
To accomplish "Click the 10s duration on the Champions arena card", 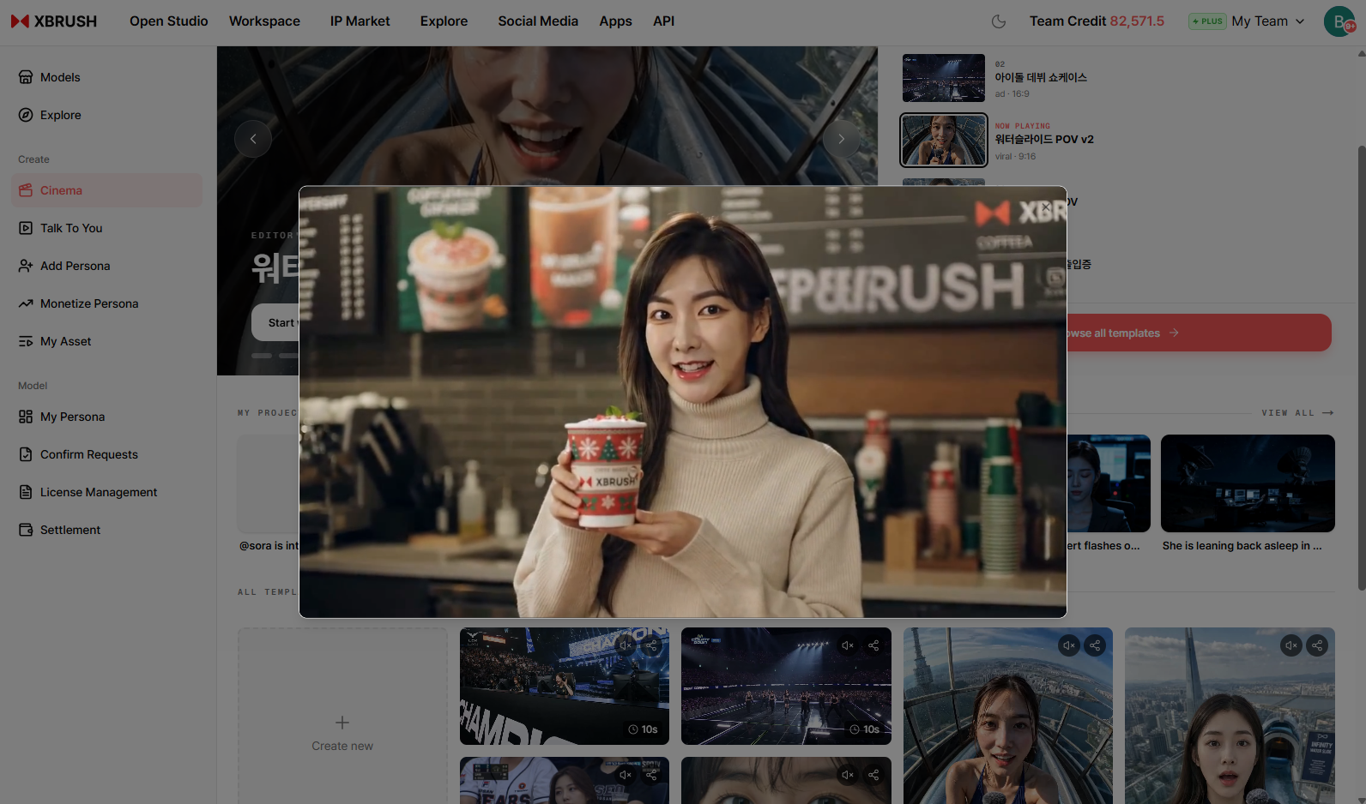I will (x=643, y=729).
